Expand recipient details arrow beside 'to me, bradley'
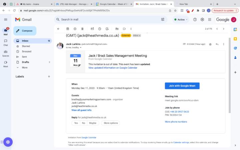240x150 pixels. (80, 48)
